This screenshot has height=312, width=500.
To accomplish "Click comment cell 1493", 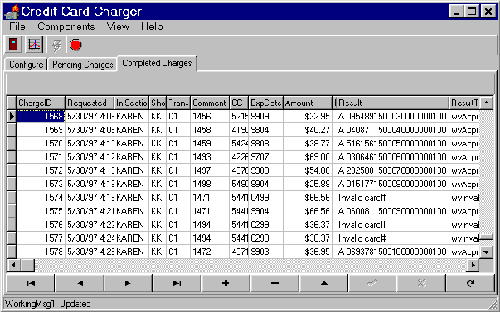I will [x=210, y=156].
